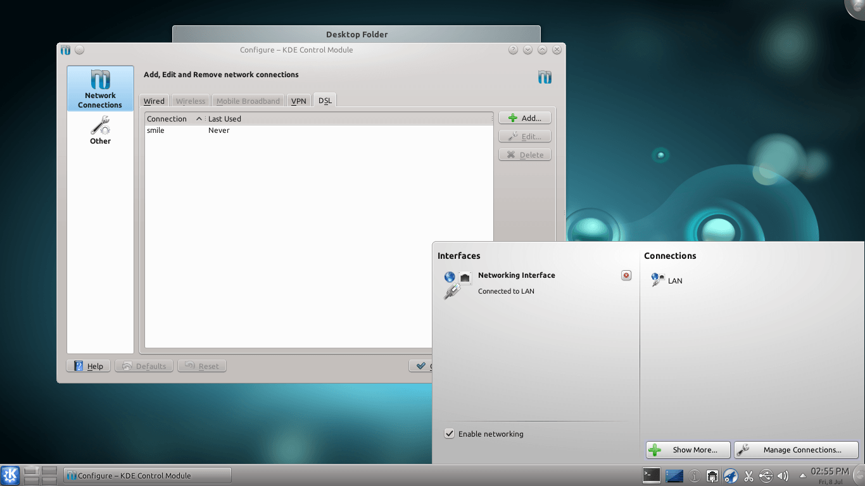Screen dimensions: 865x486
Task: Toggle the Enable networking checkbox
Action: coord(450,433)
